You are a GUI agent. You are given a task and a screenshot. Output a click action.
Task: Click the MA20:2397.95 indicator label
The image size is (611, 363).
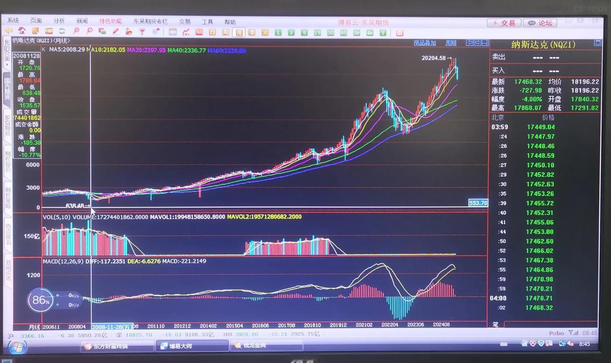coord(146,50)
